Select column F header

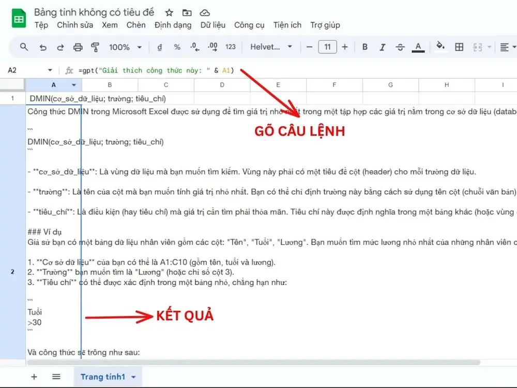(334, 85)
